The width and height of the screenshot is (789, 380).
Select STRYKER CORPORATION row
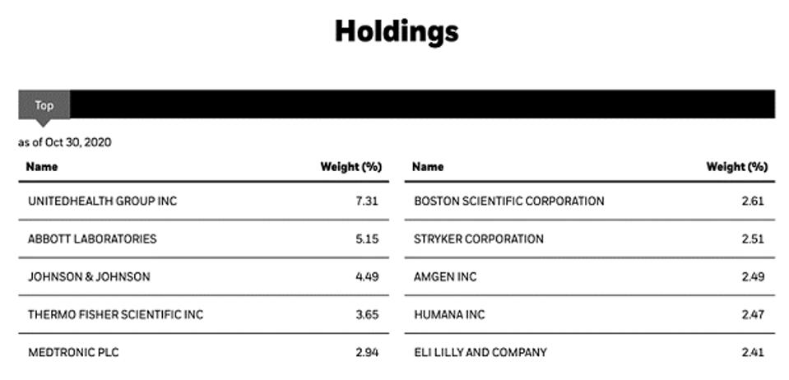coord(590,239)
